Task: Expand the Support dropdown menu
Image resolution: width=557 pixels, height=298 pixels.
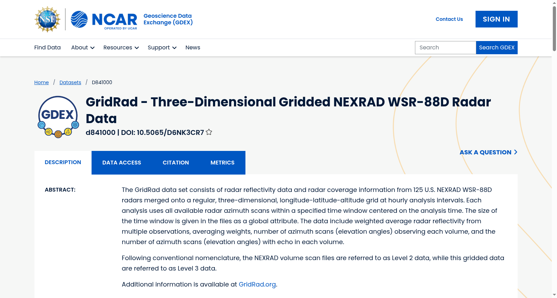Action: pyautogui.click(x=162, y=48)
